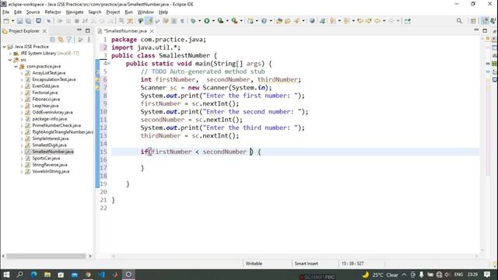The width and height of the screenshot is (498, 280).
Task: Click Back navigation arrow in toolbar
Action: coord(377,21)
